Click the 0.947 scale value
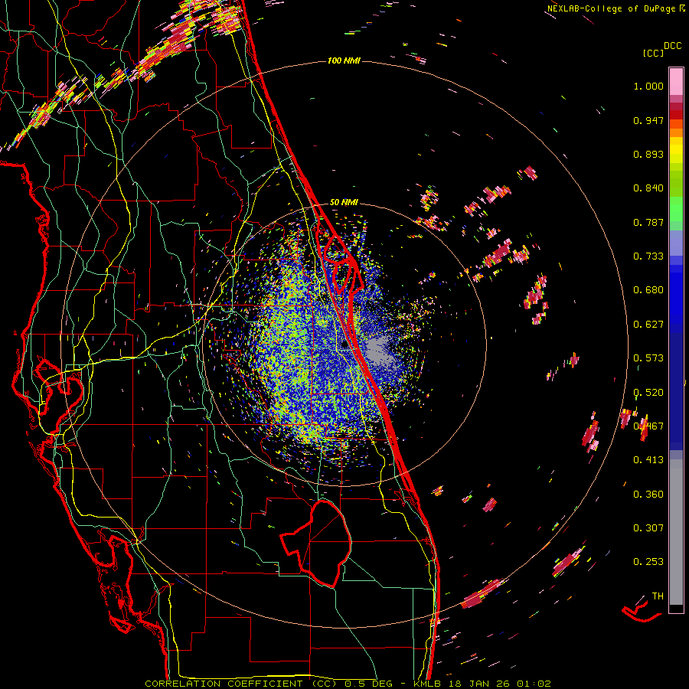The width and height of the screenshot is (689, 689). (x=648, y=120)
